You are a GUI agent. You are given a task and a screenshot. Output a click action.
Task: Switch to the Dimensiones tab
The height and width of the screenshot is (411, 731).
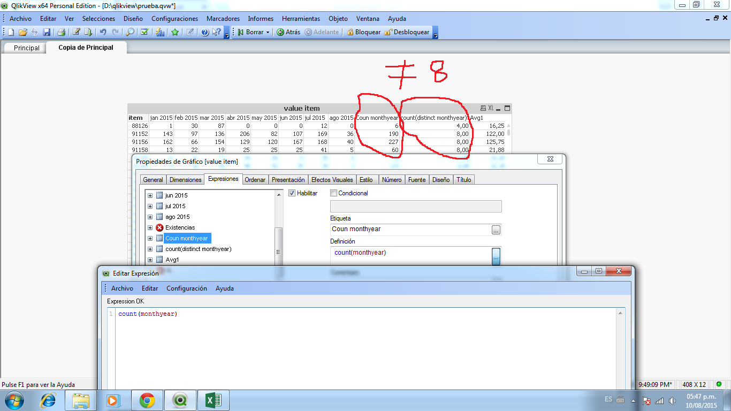[185, 180]
